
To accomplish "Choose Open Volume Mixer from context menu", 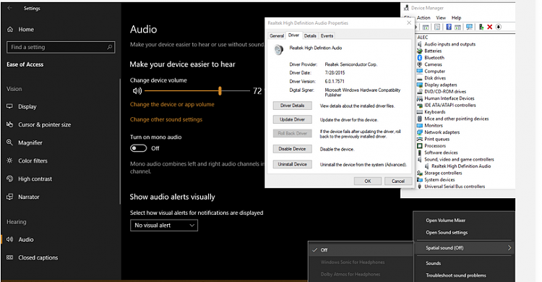I will (446, 221).
